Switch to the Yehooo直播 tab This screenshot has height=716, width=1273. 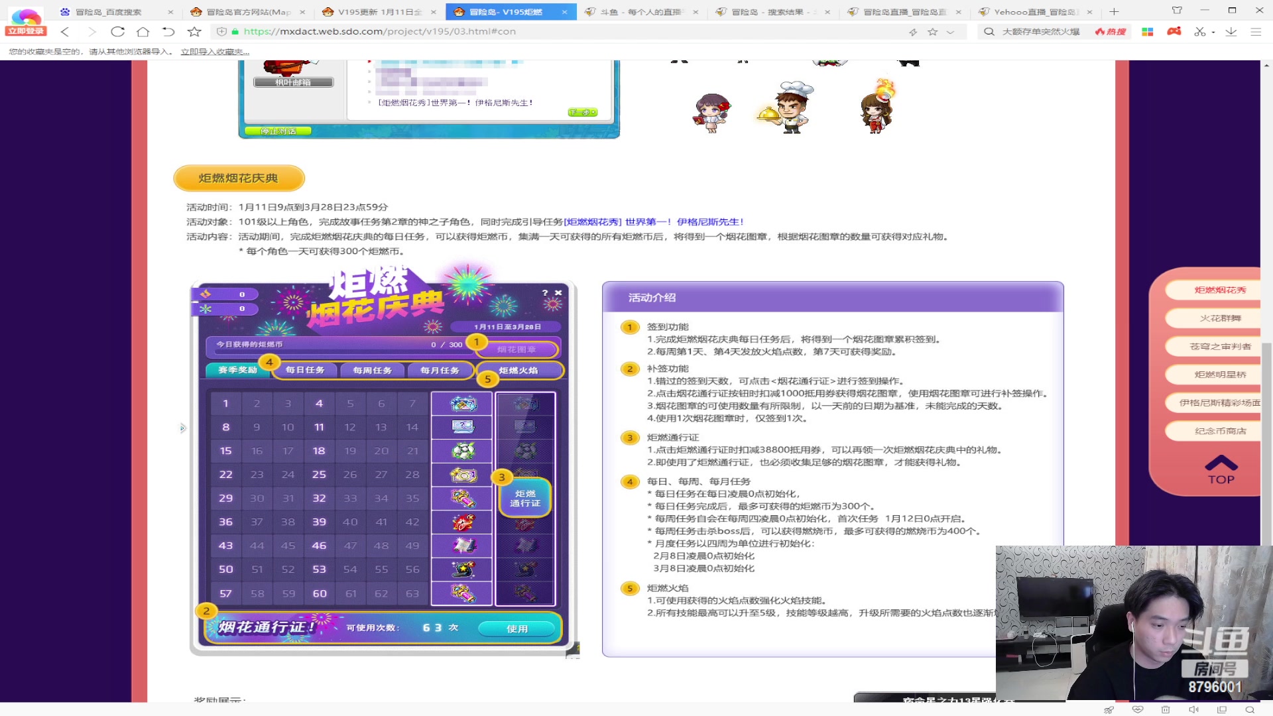[x=1036, y=12]
